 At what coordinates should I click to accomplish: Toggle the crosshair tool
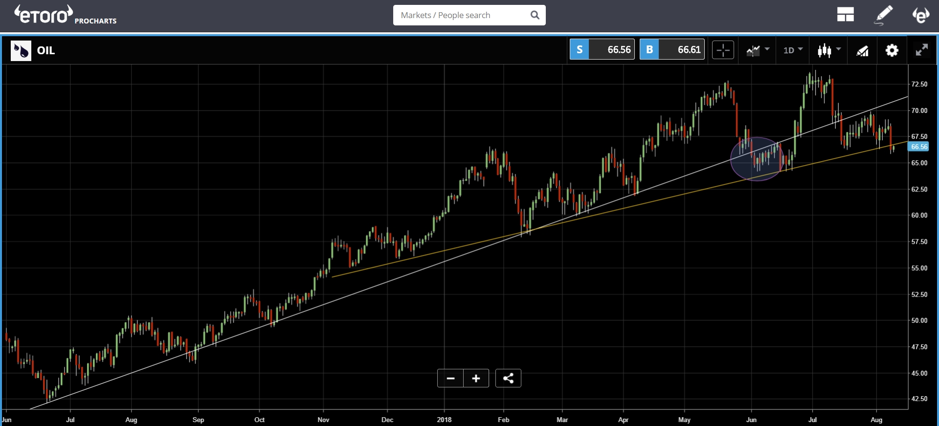click(x=723, y=50)
